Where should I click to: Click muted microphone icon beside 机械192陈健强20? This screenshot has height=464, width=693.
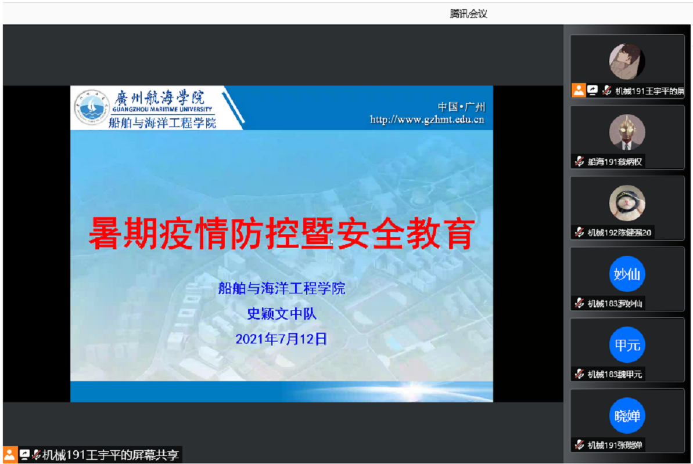pyautogui.click(x=579, y=233)
